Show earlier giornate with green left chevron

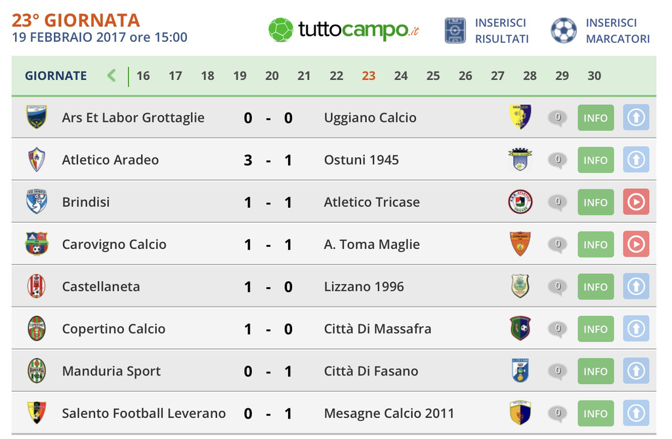tap(112, 76)
